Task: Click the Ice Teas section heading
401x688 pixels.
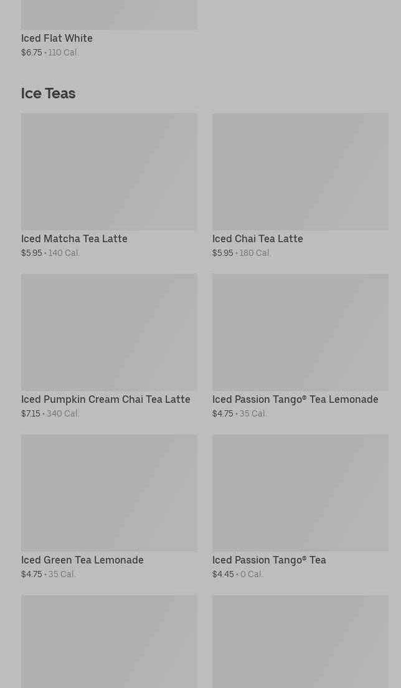Action: 49,93
